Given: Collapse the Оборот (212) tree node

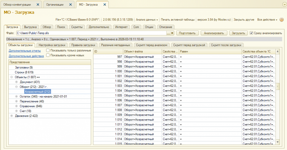Looking at the screenshot, I should (x=16, y=87).
